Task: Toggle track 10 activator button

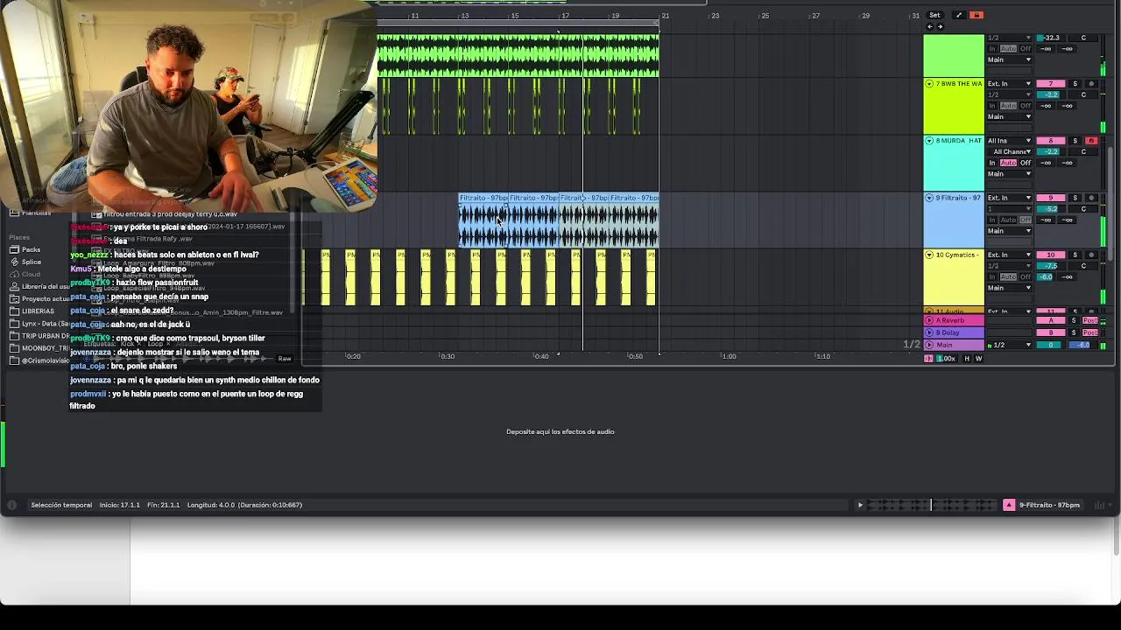Action: coord(1051,255)
